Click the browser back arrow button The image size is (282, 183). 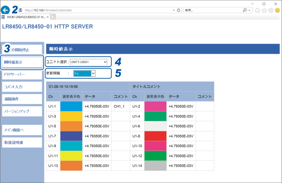[5, 10]
